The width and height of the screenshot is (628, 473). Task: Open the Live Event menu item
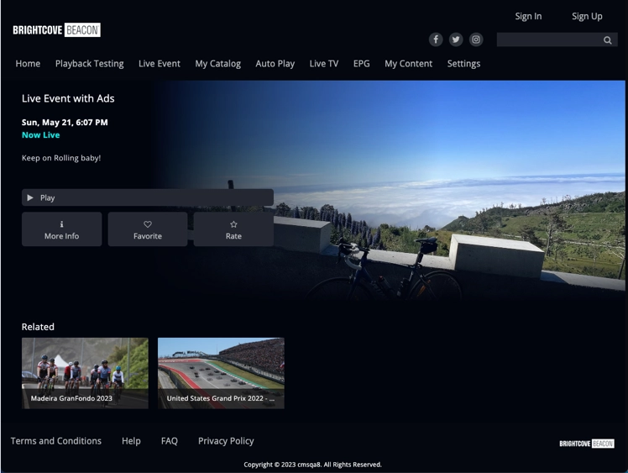[x=160, y=64]
